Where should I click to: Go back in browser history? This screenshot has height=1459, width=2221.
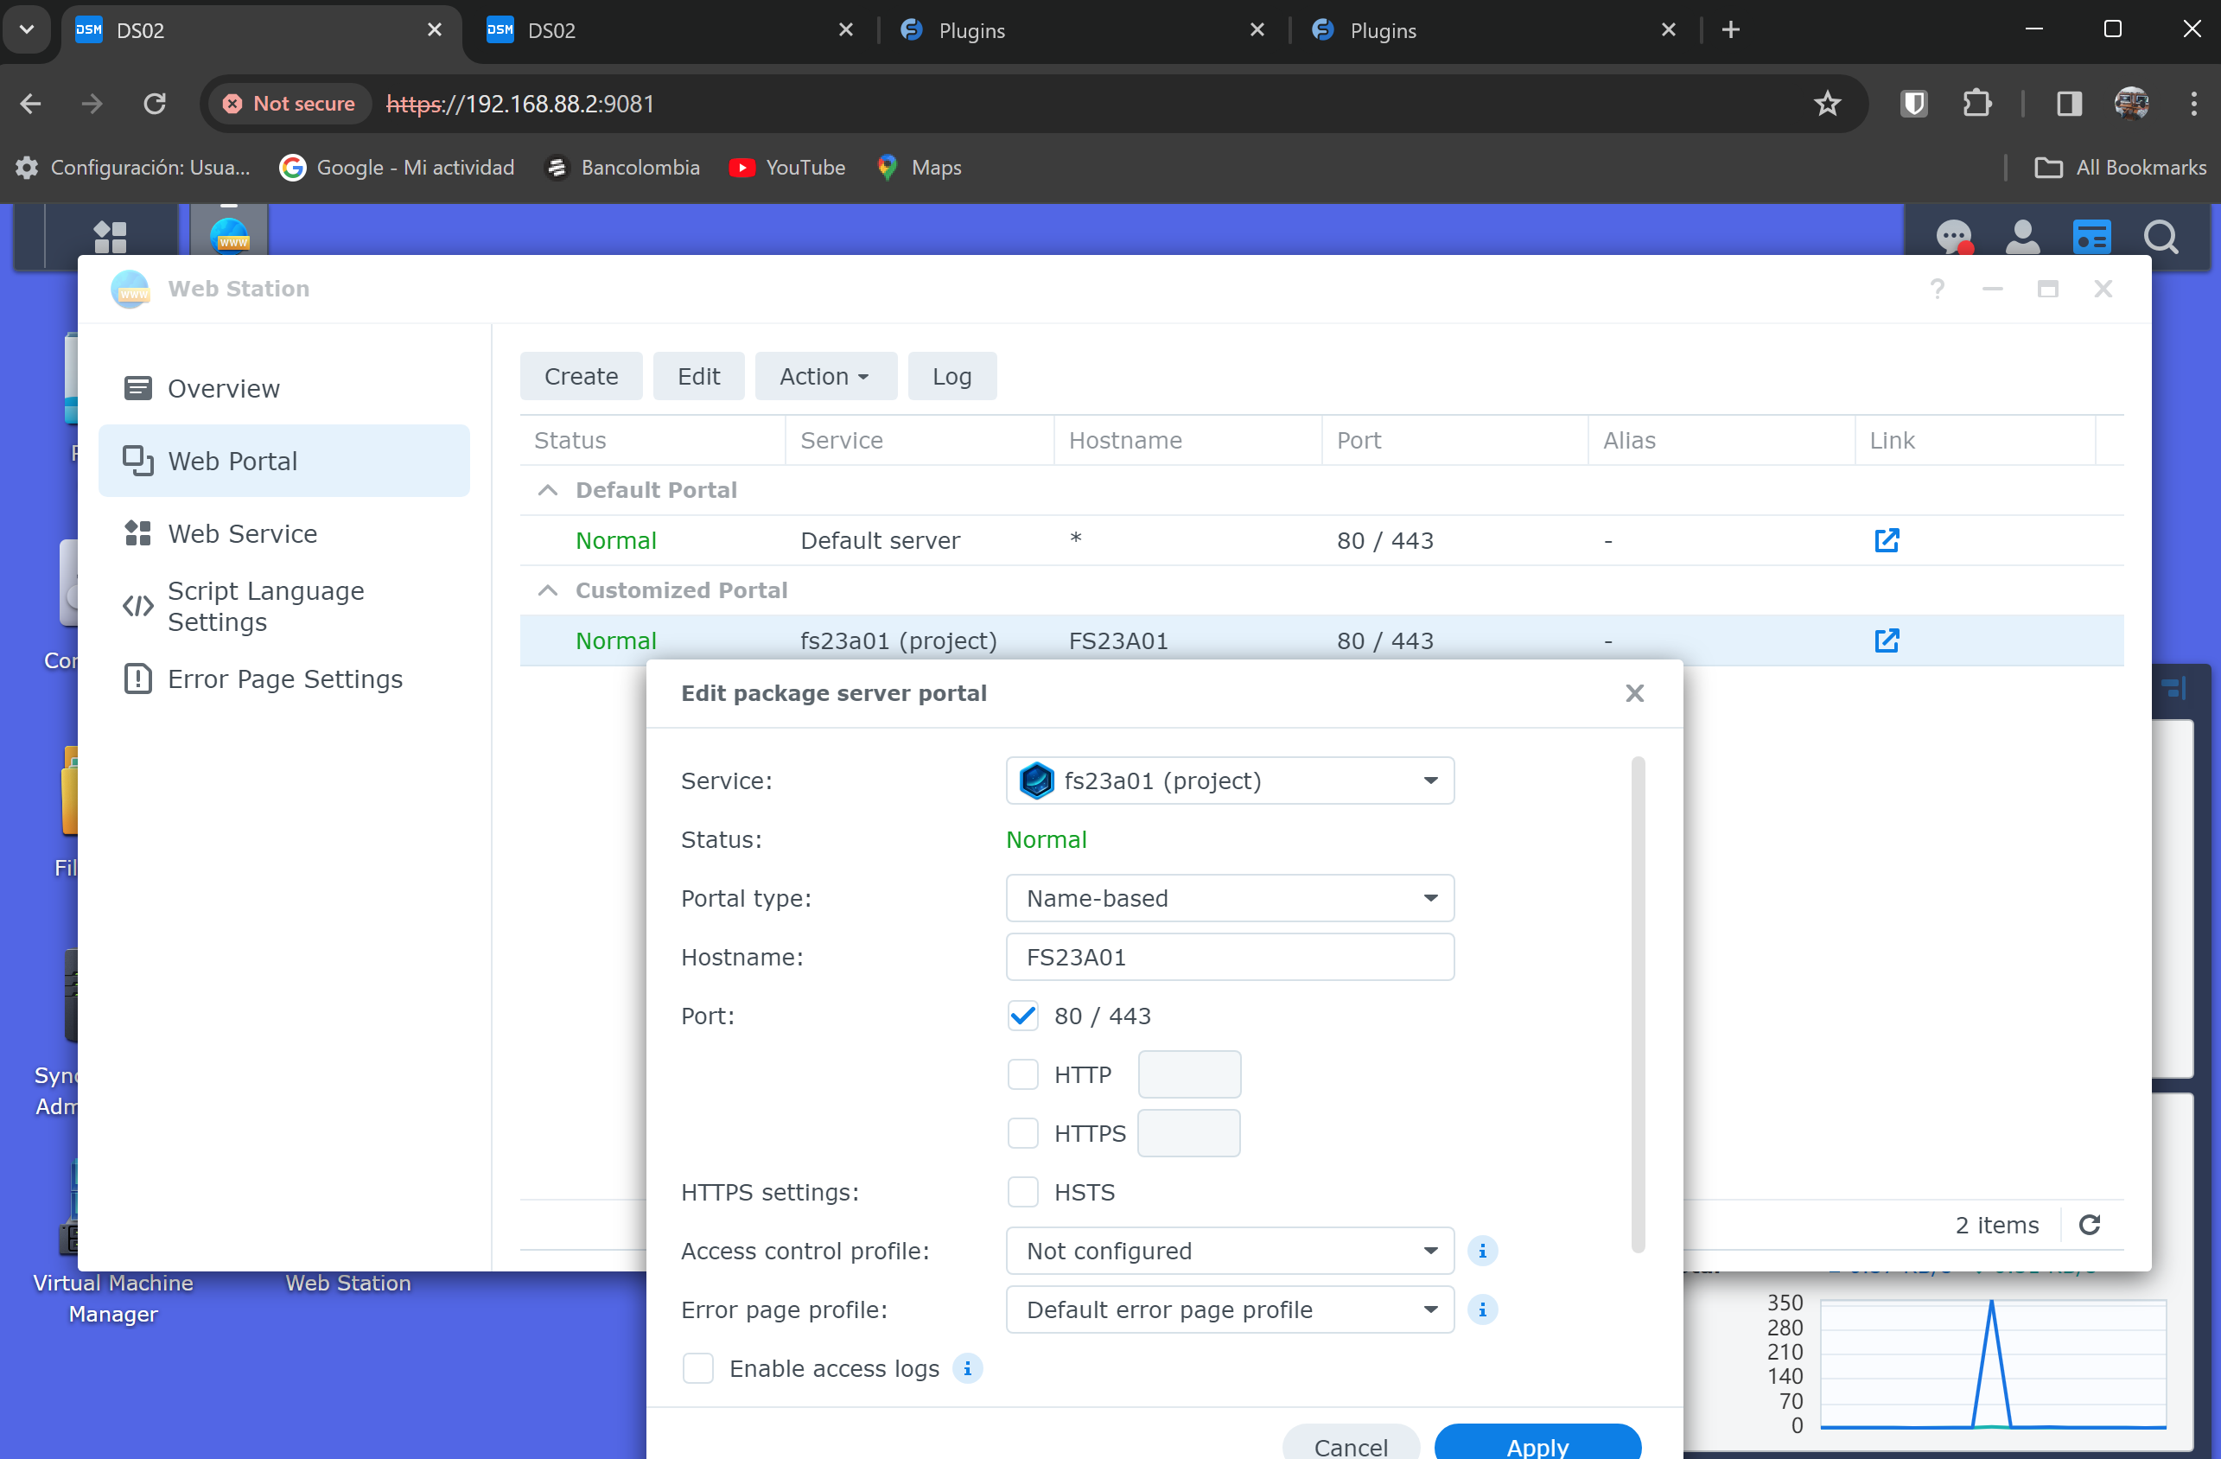pyautogui.click(x=31, y=104)
